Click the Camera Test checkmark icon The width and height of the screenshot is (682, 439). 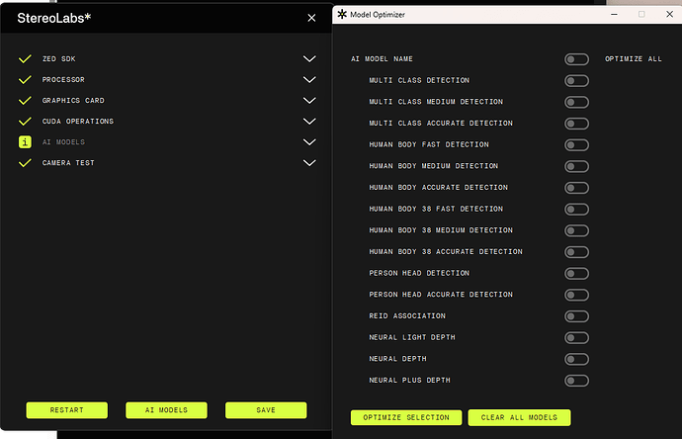(25, 163)
